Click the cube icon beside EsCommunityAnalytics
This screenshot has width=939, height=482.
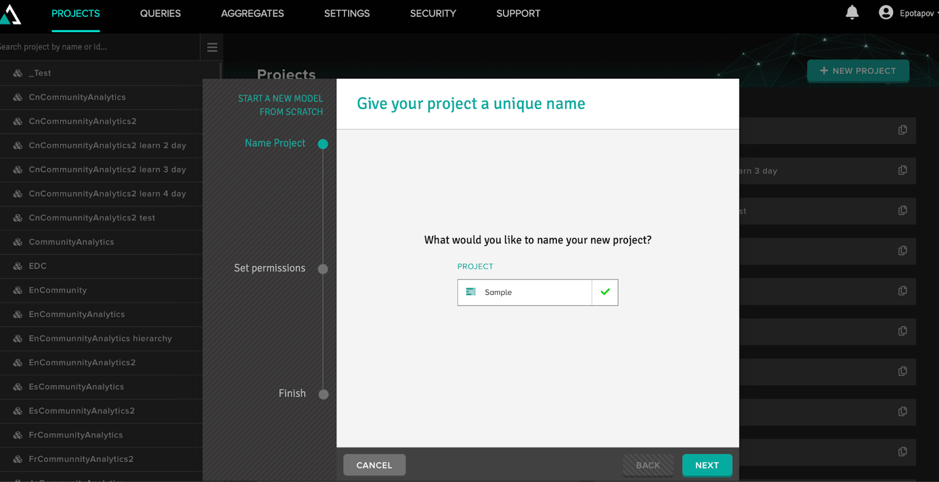(x=18, y=387)
